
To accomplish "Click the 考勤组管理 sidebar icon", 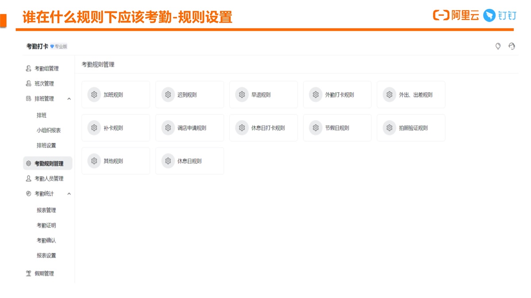I will (x=29, y=68).
